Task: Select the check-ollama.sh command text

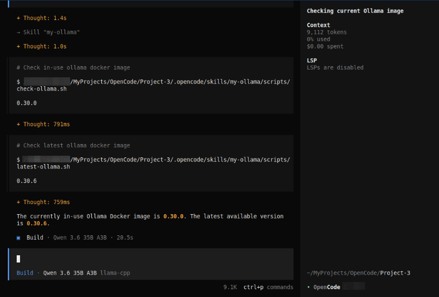Action: tap(153, 85)
